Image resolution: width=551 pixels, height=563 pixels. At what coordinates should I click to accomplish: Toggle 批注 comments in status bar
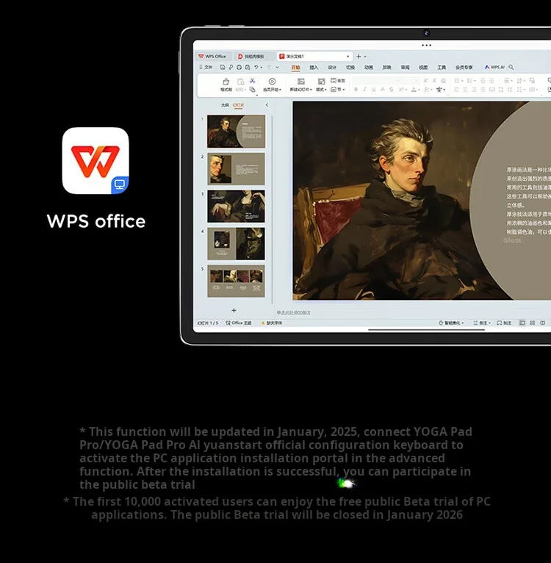click(x=504, y=323)
